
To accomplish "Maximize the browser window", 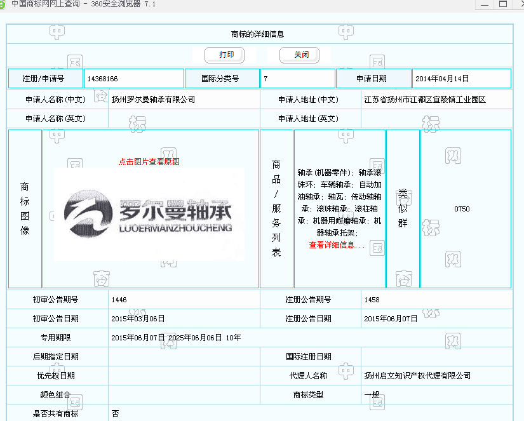I will click(503, 4).
